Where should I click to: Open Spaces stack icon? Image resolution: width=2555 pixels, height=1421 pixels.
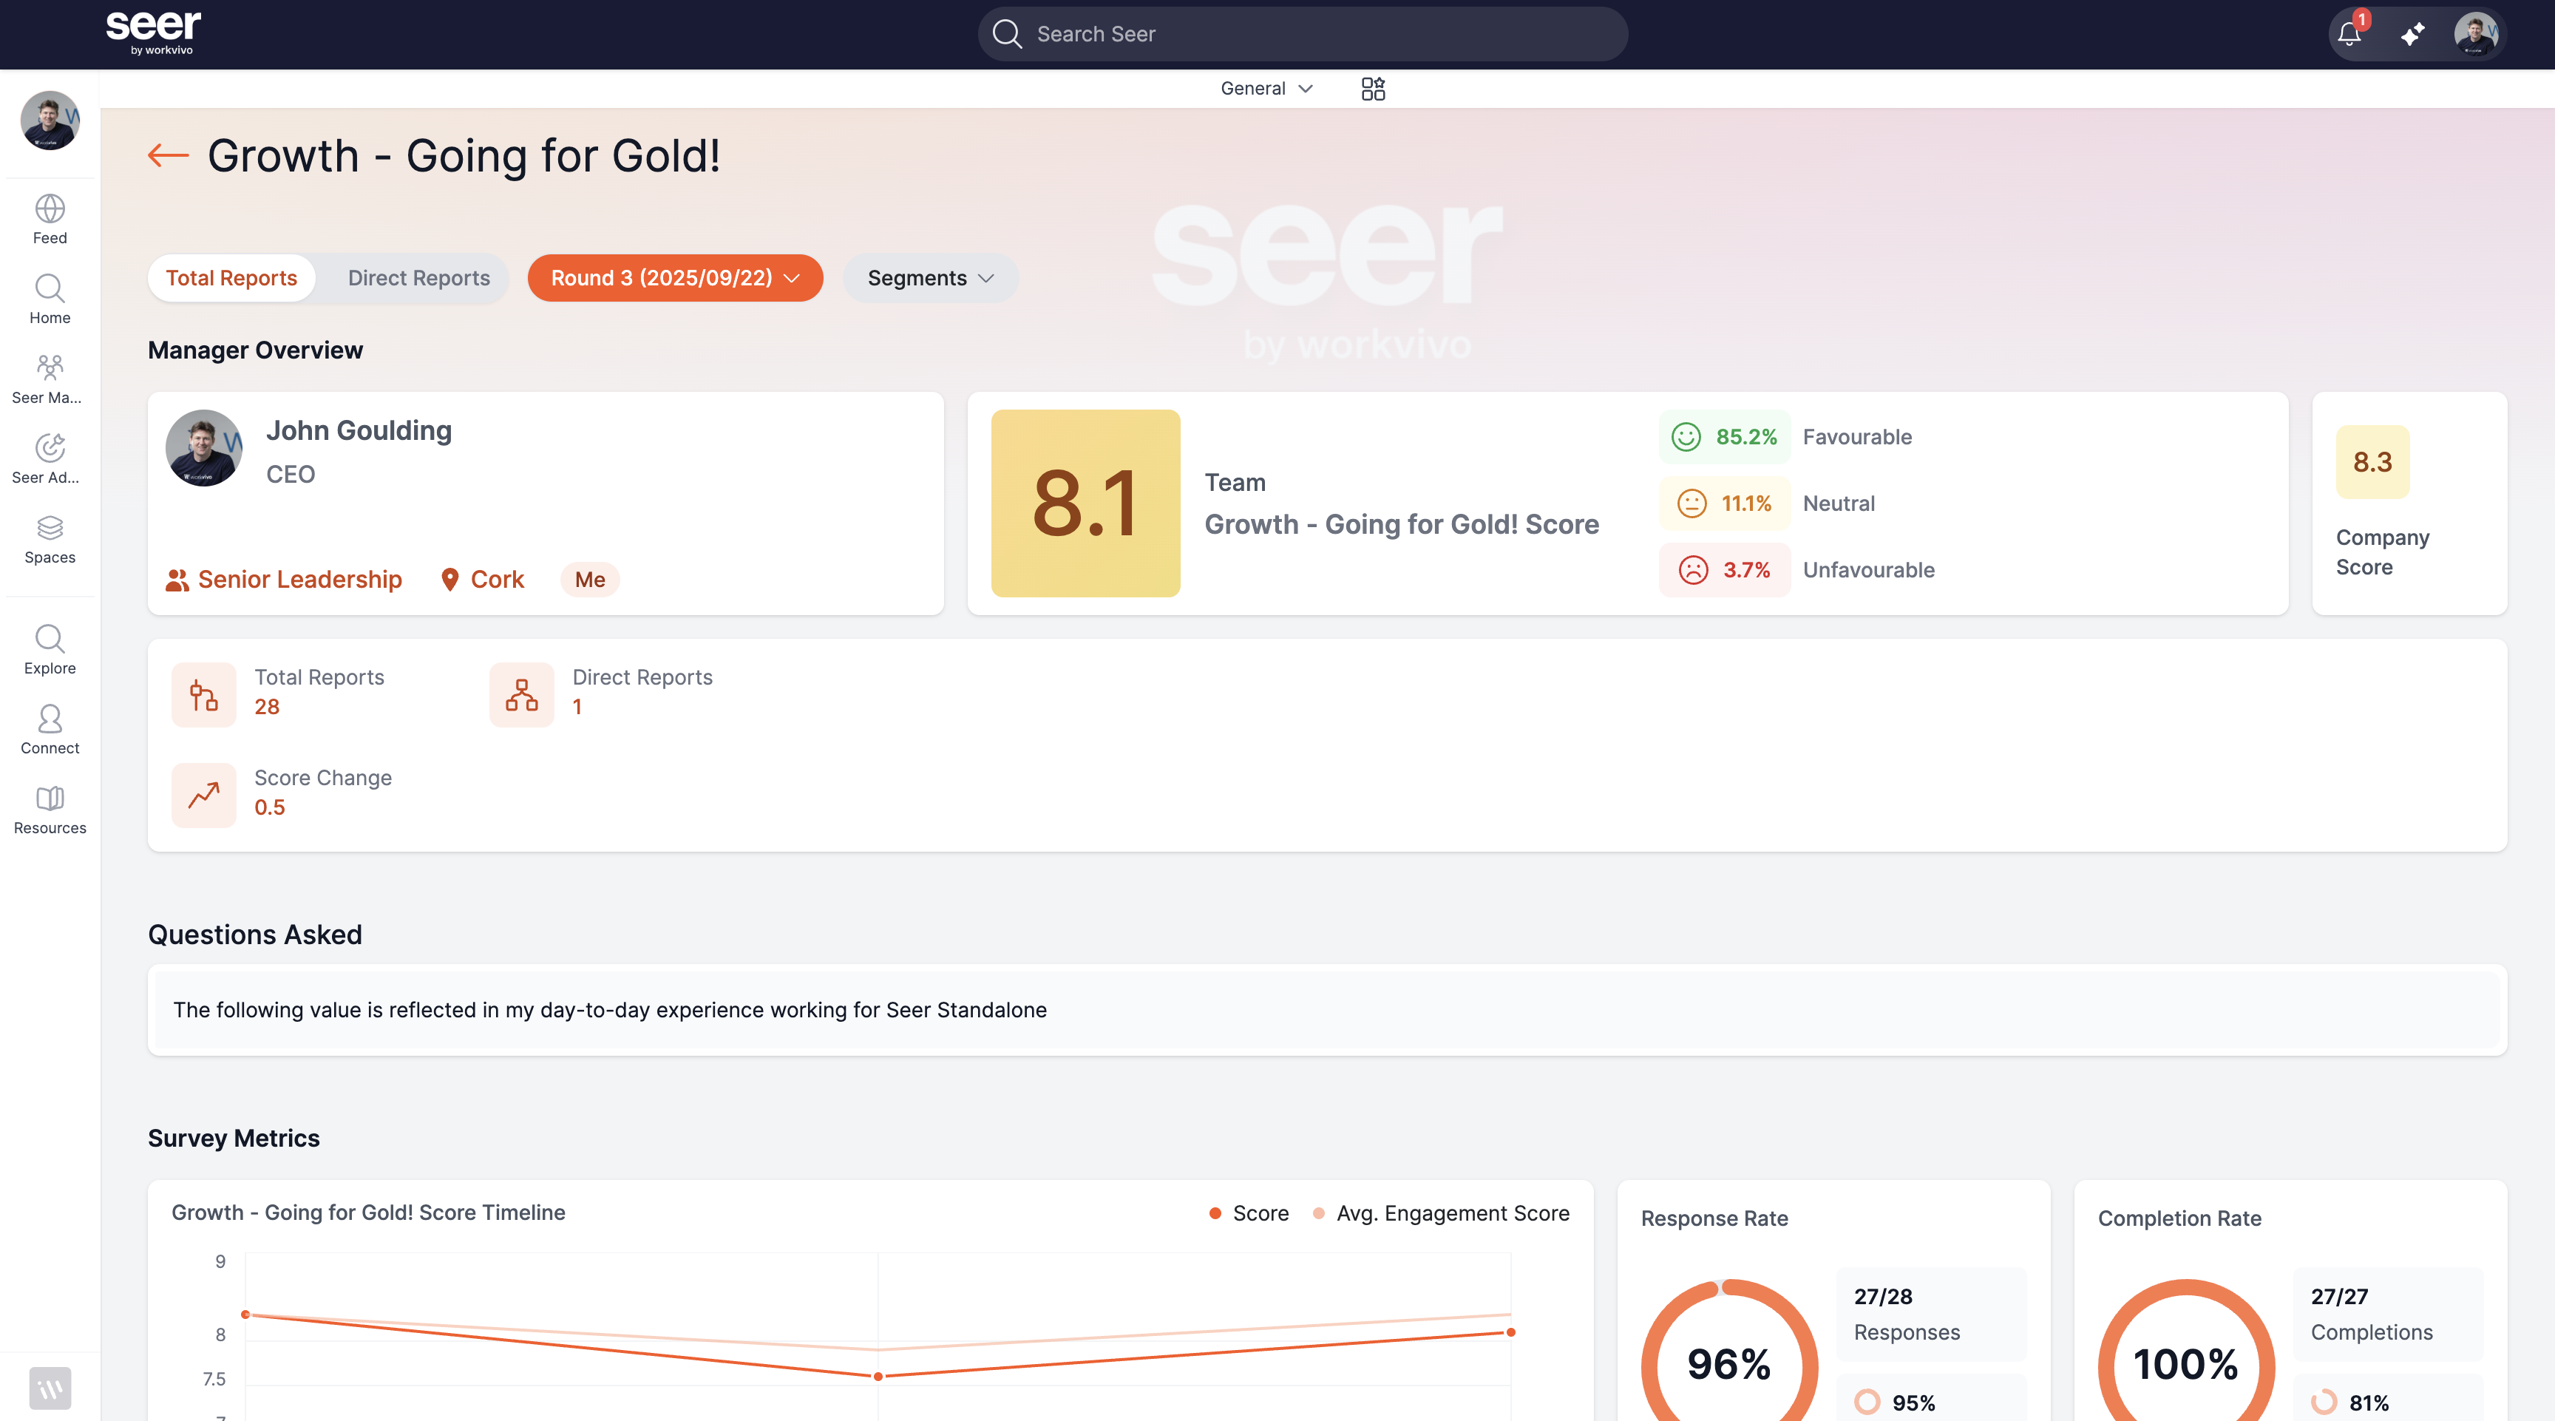(50, 528)
